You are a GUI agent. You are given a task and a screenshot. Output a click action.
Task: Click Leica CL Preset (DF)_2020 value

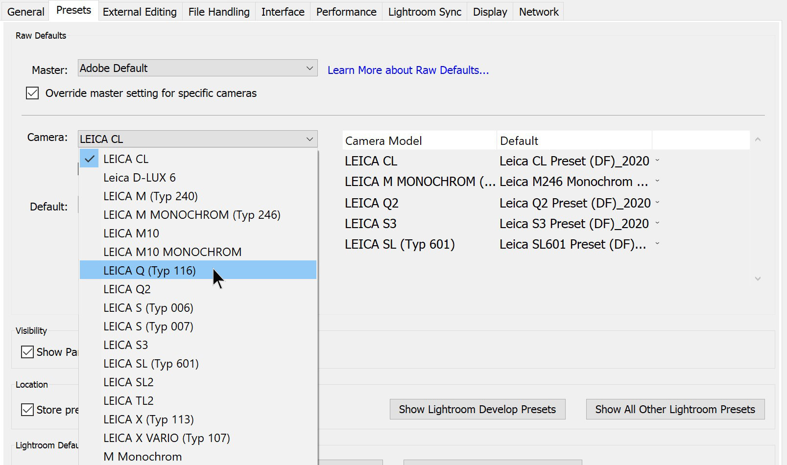click(x=574, y=161)
